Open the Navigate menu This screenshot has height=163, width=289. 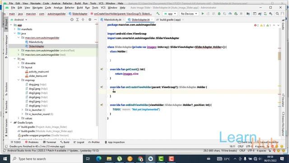(37, 8)
